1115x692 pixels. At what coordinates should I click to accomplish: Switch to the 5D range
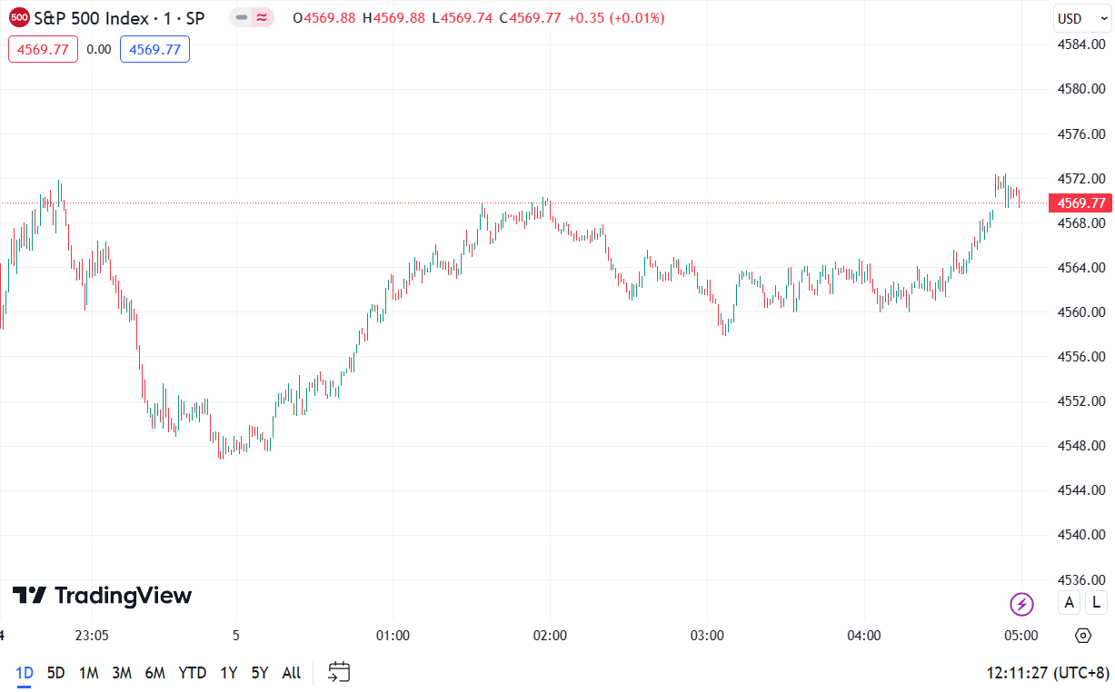tap(55, 673)
